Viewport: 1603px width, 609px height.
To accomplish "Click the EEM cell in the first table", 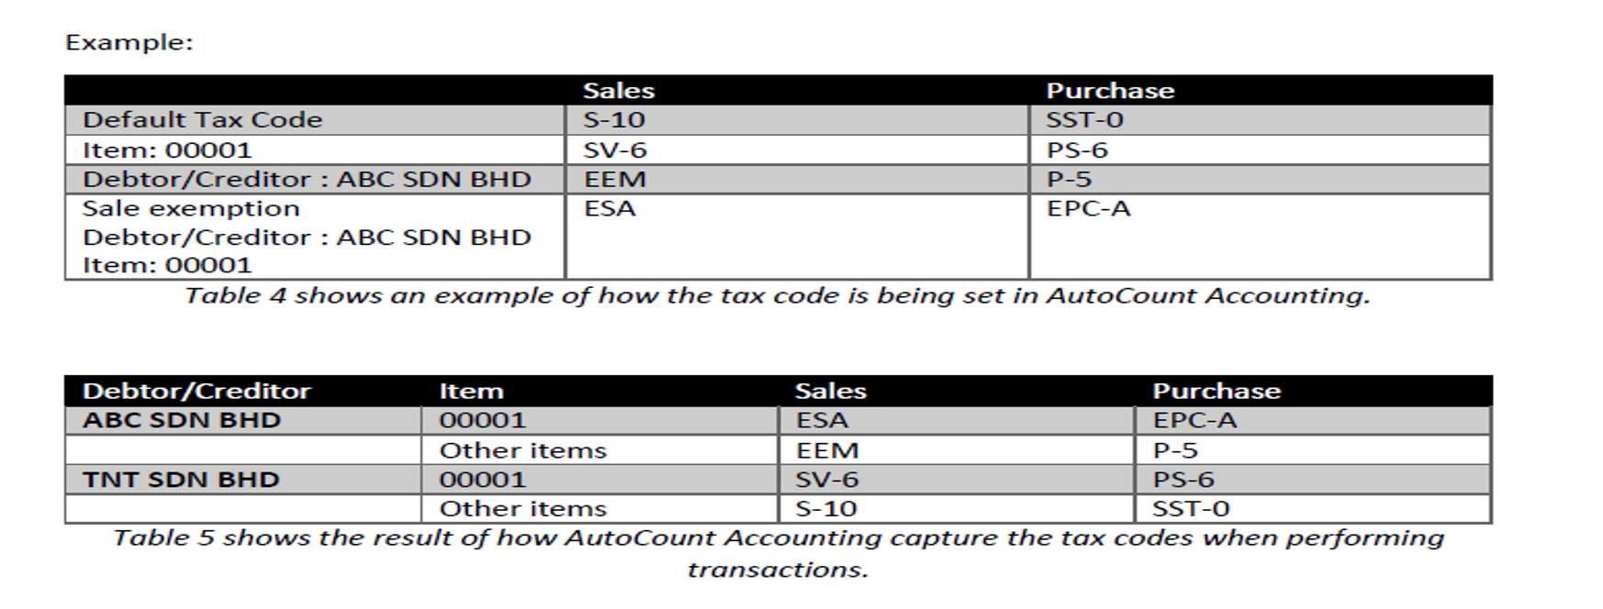I will tap(615, 180).
